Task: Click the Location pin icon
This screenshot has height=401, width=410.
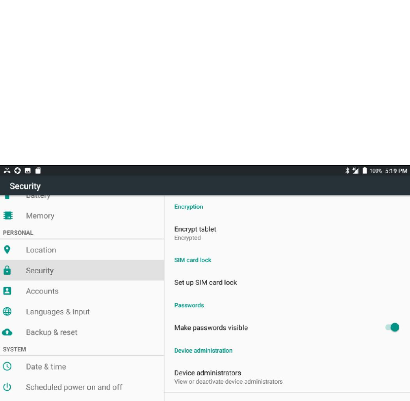Action: point(7,250)
